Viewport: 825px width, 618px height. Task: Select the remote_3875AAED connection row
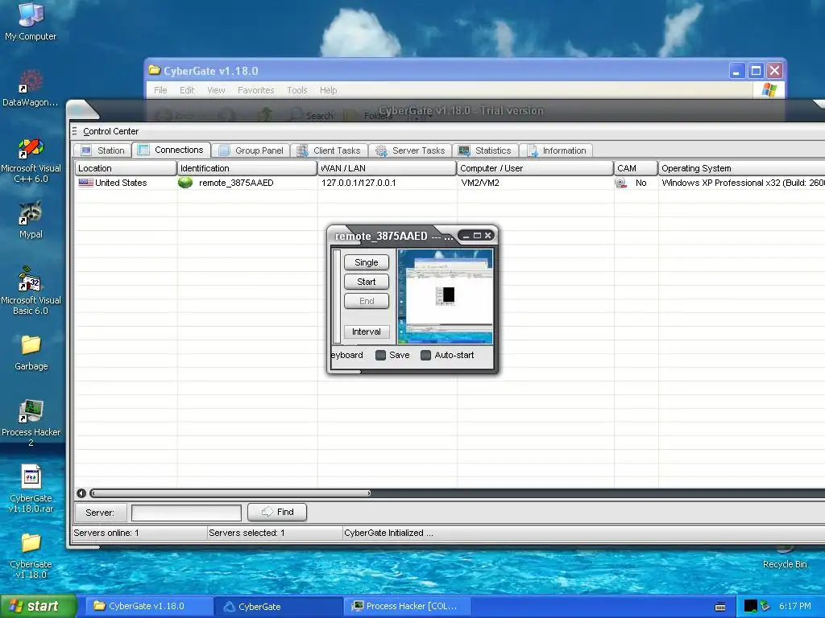[x=450, y=183]
